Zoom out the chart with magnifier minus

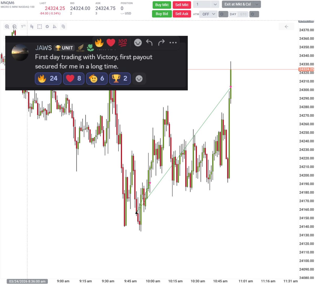point(15,27)
